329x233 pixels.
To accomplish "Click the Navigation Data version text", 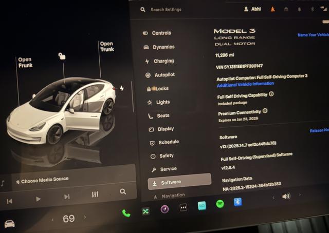I will point(252,186).
